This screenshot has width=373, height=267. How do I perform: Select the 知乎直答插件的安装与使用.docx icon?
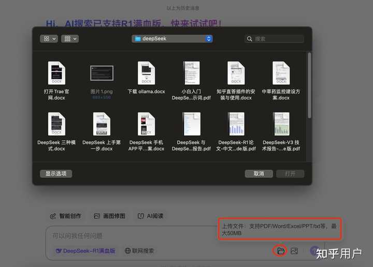click(236, 73)
